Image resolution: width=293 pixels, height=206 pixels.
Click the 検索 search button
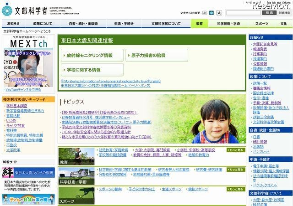(x=269, y=13)
